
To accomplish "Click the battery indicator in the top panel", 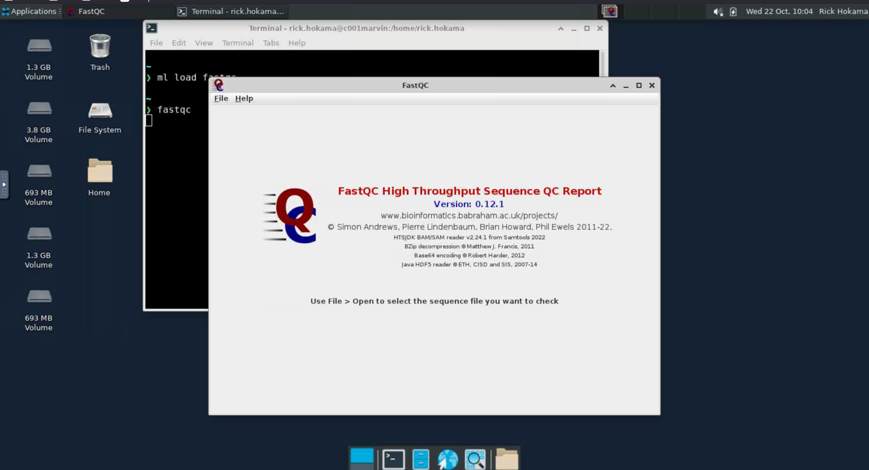I will [734, 12].
